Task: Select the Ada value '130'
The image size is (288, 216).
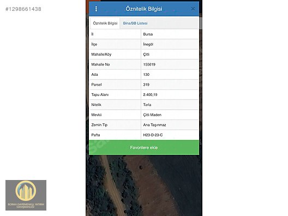Action: [x=146, y=75]
